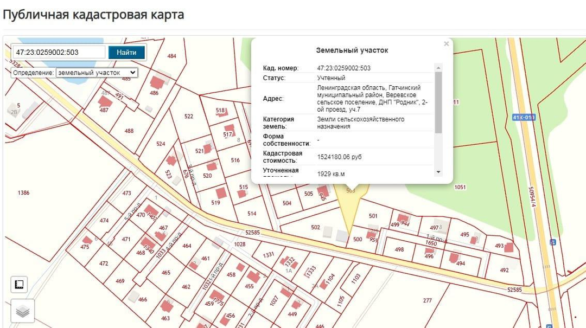
Task: Click the cadastral number search field
Action: tap(59, 52)
